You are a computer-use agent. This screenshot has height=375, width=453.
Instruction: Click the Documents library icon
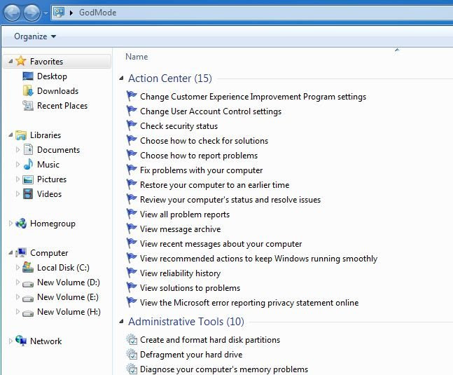click(28, 149)
